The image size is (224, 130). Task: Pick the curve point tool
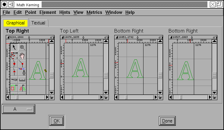click(x=14, y=64)
